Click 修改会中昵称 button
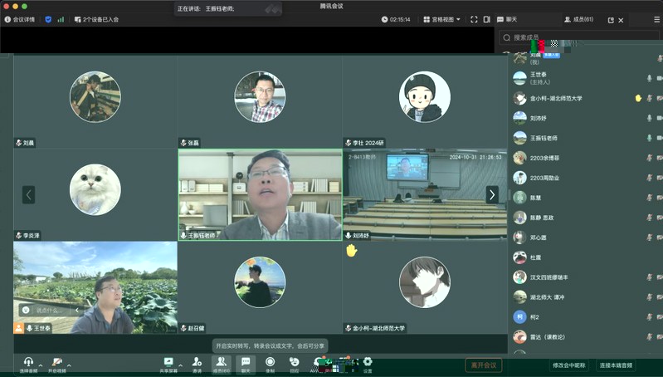Screen dimensions: 663x377 (x=568, y=365)
